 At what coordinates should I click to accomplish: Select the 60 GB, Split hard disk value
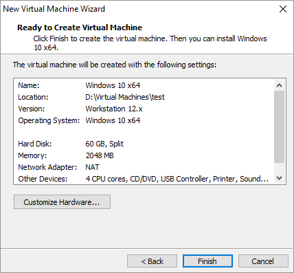click(x=104, y=144)
